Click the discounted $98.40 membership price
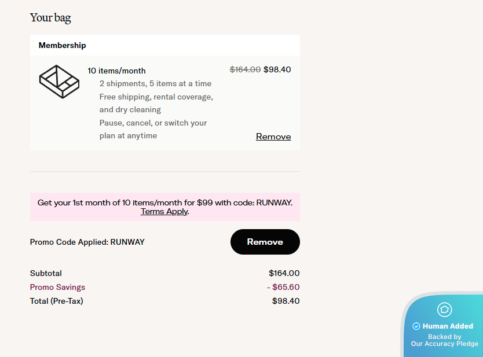This screenshot has width=483, height=357. coord(277,69)
